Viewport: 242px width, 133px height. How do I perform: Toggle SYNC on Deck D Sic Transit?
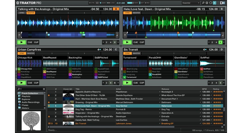click(x=127, y=53)
